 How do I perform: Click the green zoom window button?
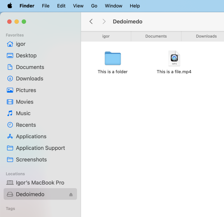click(x=24, y=22)
